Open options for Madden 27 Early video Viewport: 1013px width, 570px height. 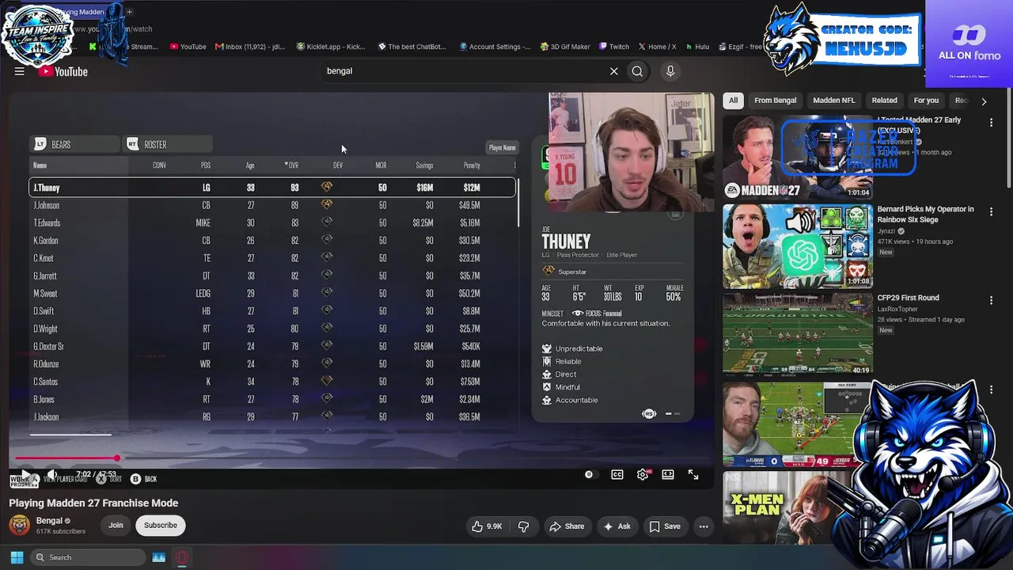coord(991,123)
